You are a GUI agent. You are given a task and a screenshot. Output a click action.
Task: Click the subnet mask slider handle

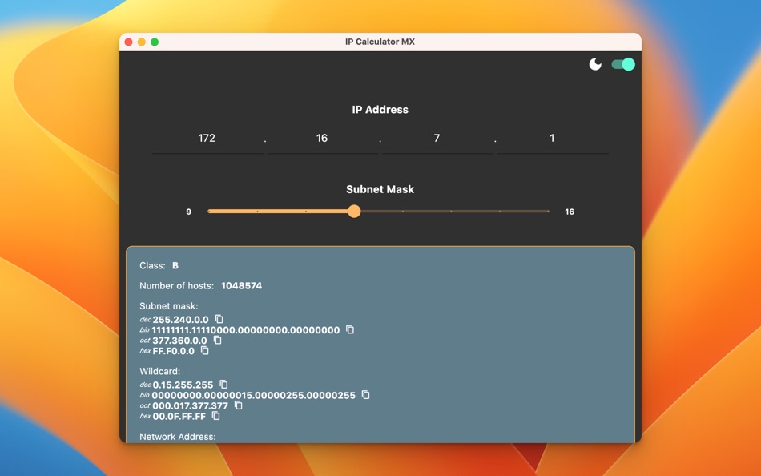354,212
